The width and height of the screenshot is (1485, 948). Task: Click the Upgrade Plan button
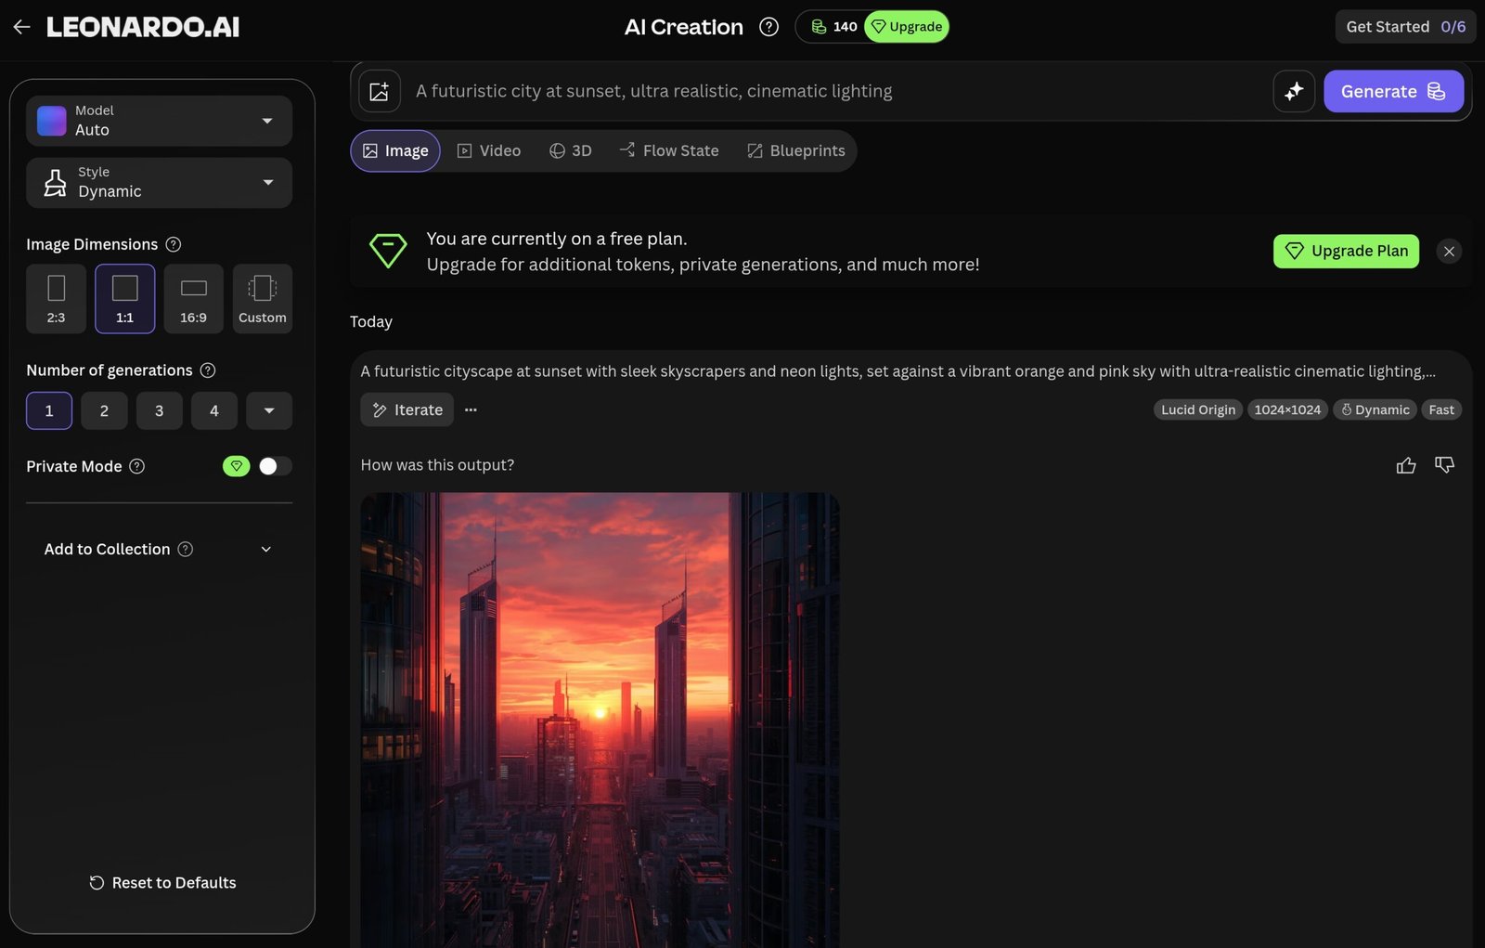1347,252
